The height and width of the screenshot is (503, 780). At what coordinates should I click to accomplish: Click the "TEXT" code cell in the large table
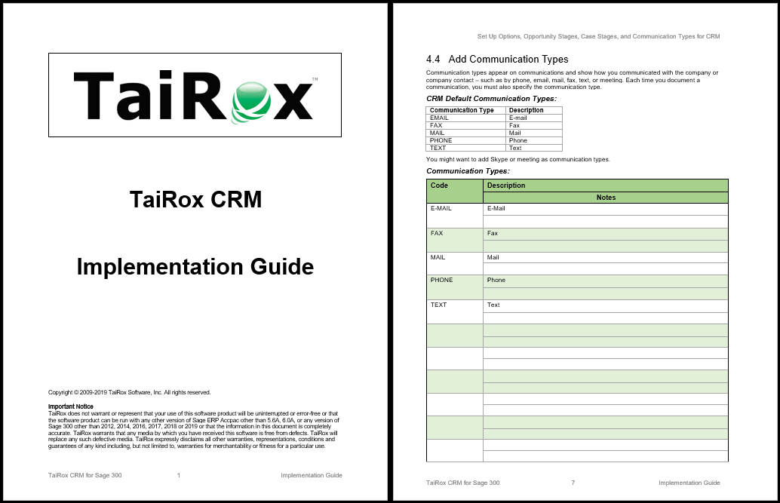[439, 305]
